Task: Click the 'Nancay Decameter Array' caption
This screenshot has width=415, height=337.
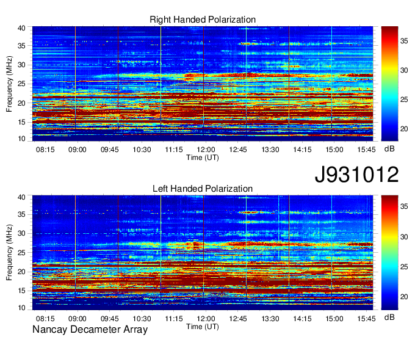Action: coord(90,330)
